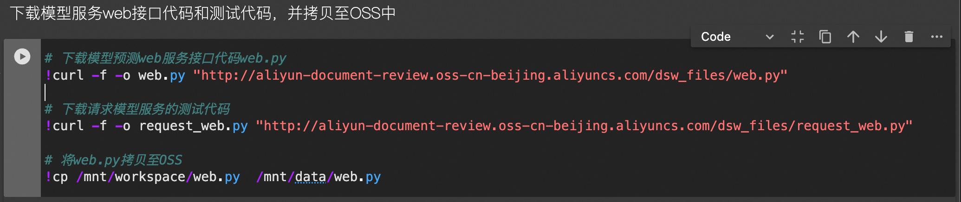Move the cell up with arrow icon
The height and width of the screenshot is (202, 961).
(x=853, y=37)
